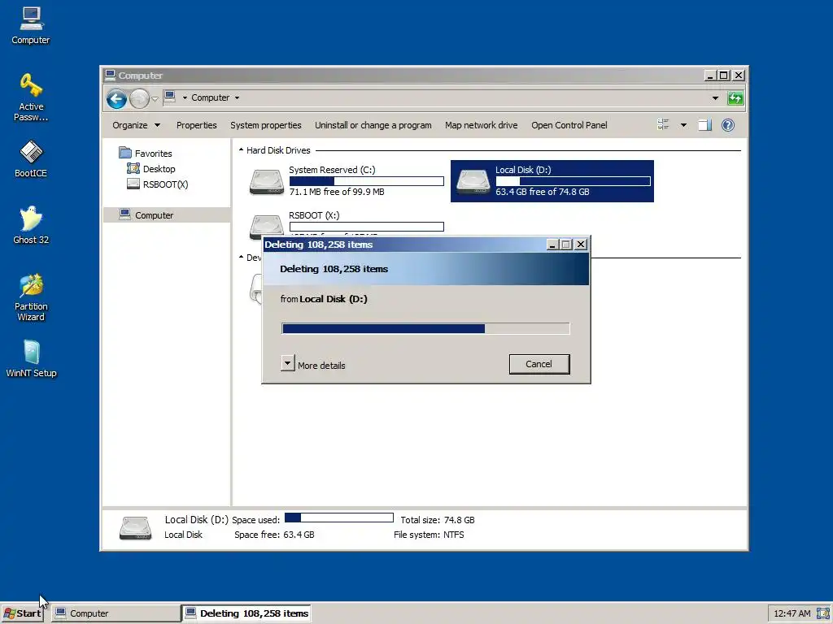The height and width of the screenshot is (624, 833).
Task: Expand the arrow after Computer in breadcrumb
Action: pos(237,97)
